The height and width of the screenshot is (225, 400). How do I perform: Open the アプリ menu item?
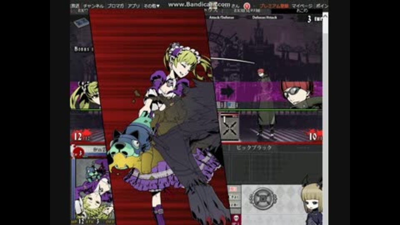(x=133, y=5)
